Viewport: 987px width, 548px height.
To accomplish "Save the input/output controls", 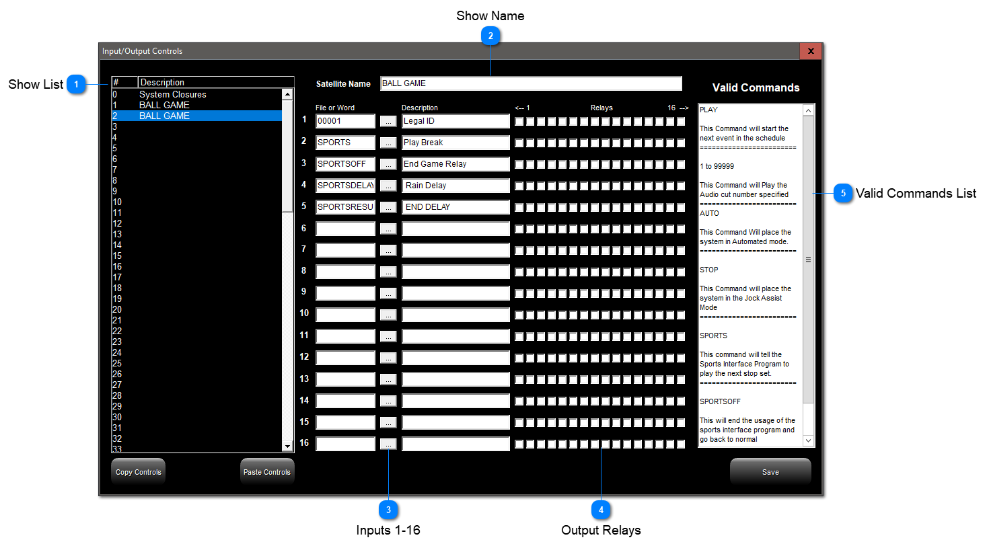I will 770,472.
